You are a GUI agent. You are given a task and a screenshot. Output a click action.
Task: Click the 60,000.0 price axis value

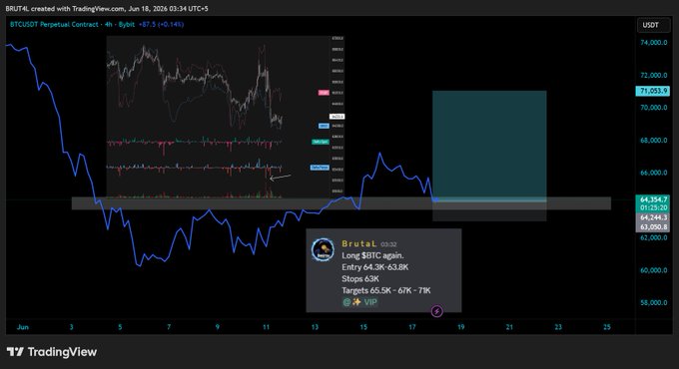654,270
